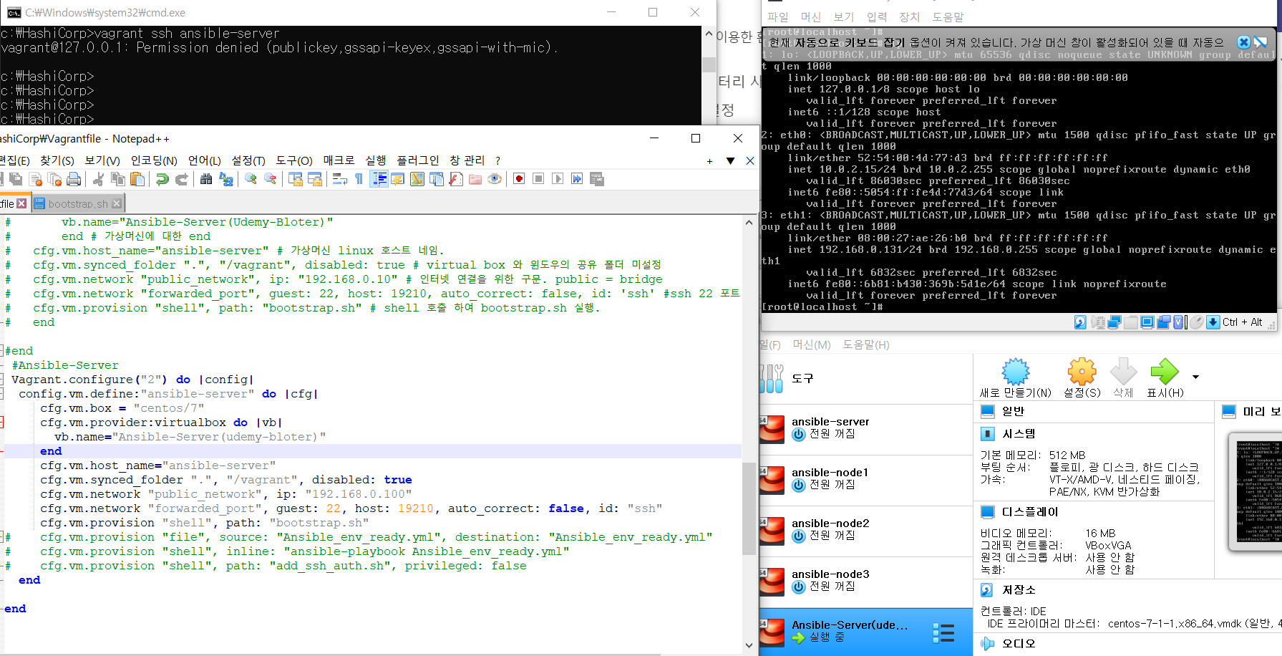This screenshot has height=656, width=1282.
Task: Open the list menu icon on Ansible-Server(ude... VM
Action: [943, 632]
